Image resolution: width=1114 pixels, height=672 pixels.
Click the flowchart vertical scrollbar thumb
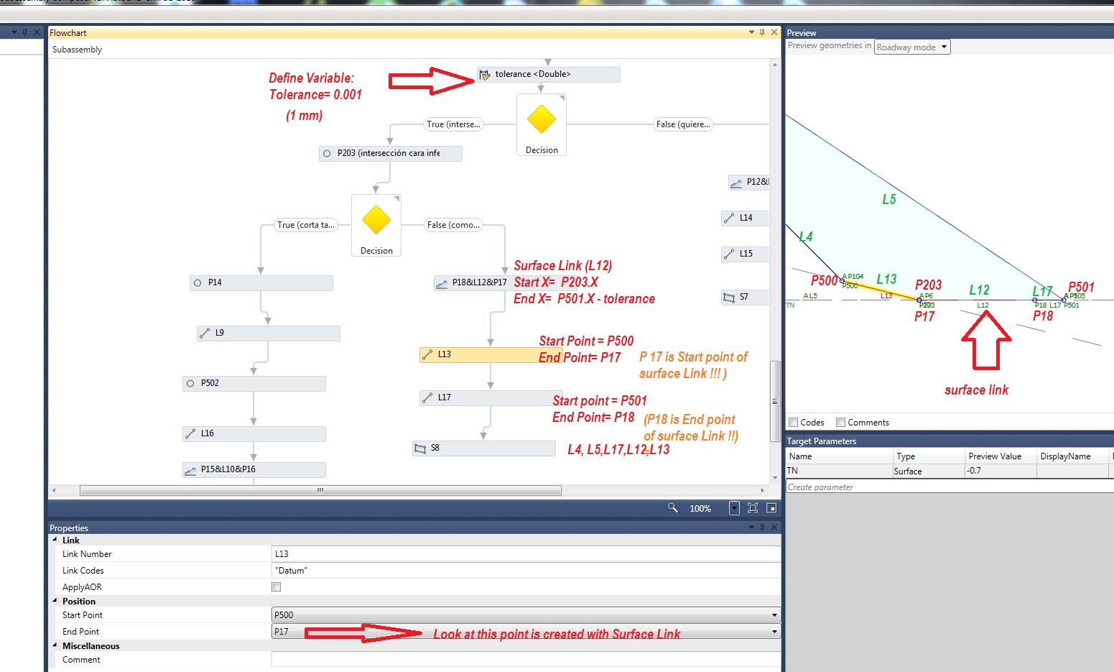coord(775,401)
